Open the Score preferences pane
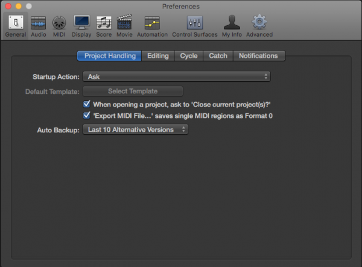The height and width of the screenshot is (267, 362). tap(104, 26)
